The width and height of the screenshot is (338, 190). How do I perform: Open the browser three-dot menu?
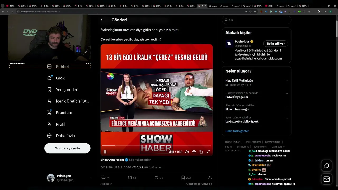(x=335, y=11)
